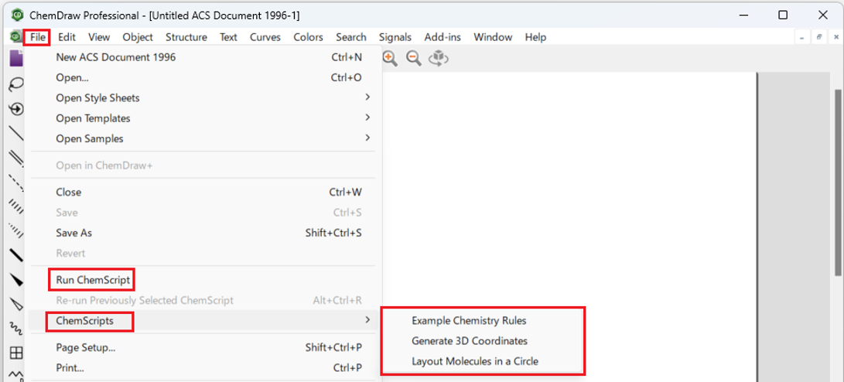
Task: Select Generate 3D Coordinates script
Action: click(469, 341)
